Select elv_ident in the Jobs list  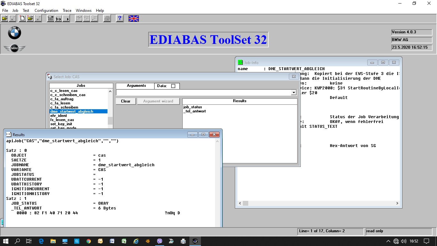pyautogui.click(x=59, y=116)
